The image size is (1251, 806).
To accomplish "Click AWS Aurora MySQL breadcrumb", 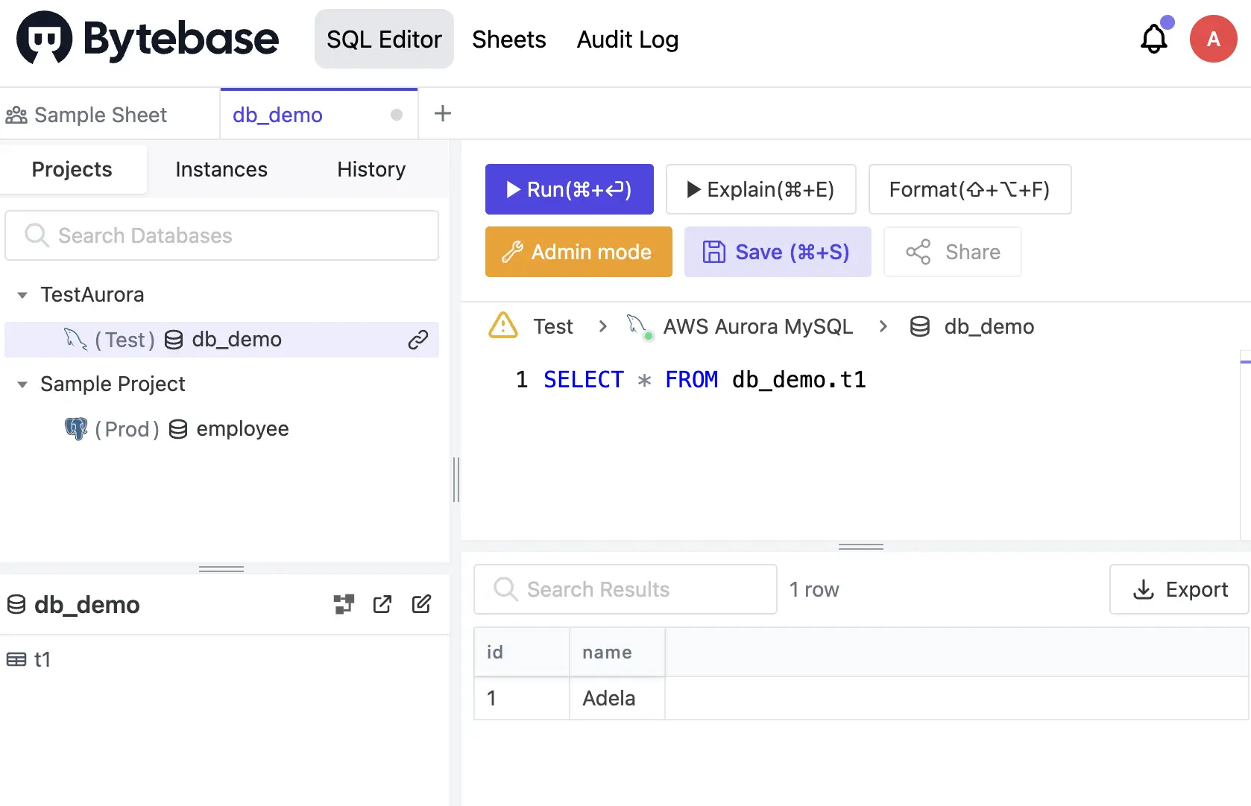I will pyautogui.click(x=758, y=326).
